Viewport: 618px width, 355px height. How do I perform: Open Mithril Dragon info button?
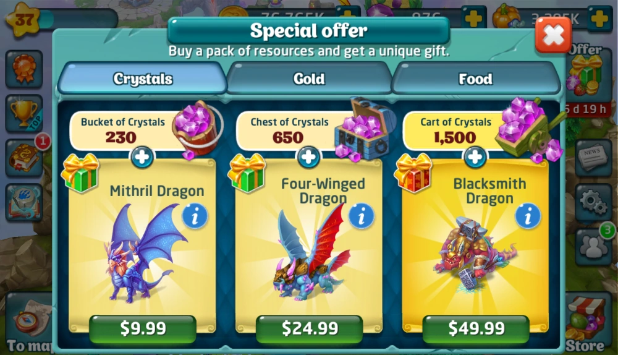click(x=195, y=216)
